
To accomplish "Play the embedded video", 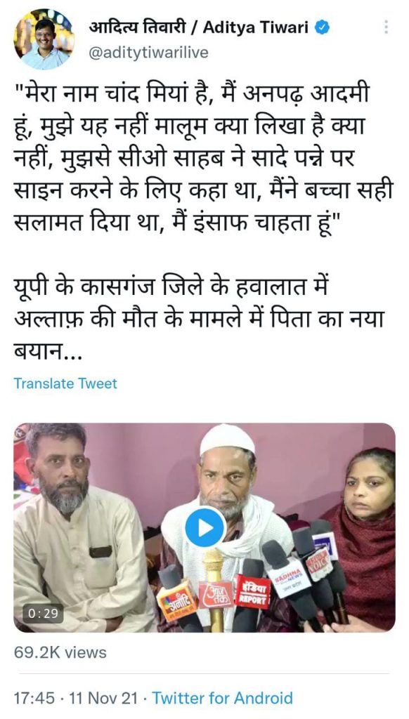I will point(205,528).
